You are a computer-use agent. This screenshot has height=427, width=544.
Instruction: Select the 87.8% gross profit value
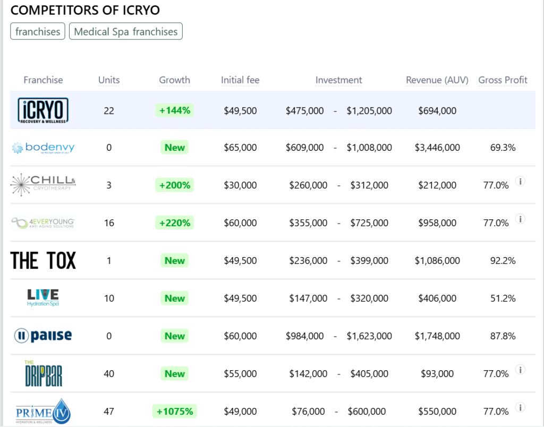(503, 336)
